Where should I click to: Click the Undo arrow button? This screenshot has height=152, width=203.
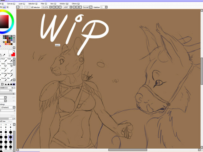click(18, 7)
